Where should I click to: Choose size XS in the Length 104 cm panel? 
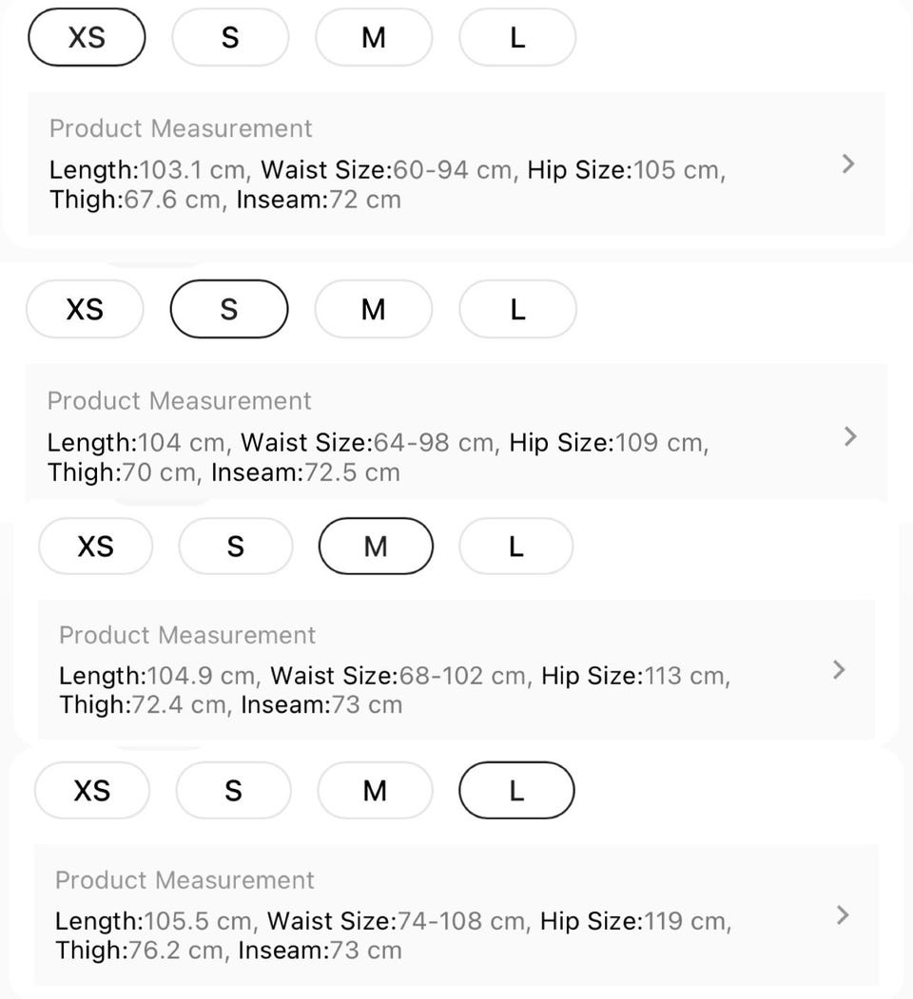coord(85,310)
